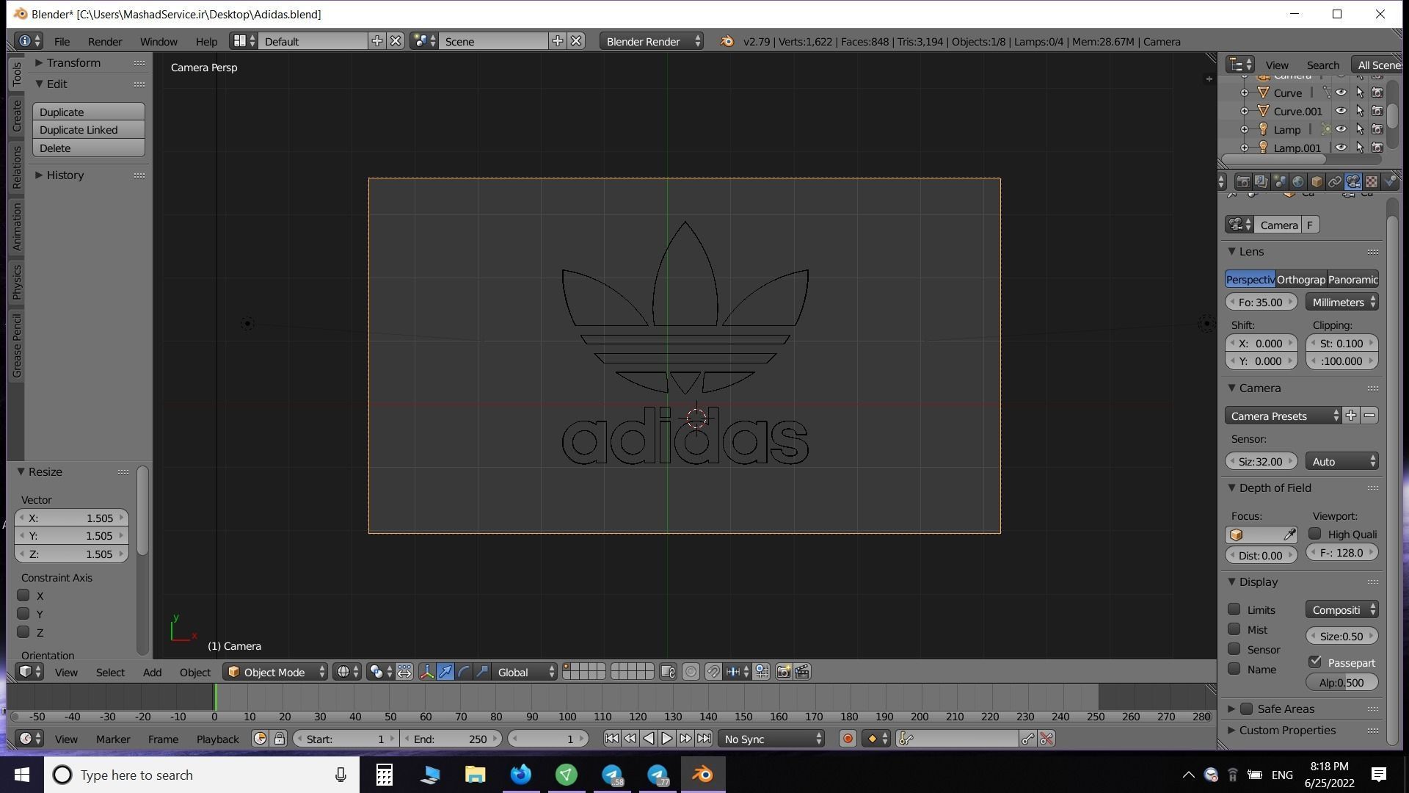
Task: Toggle selectability arrow for Lamp
Action: tap(1360, 129)
